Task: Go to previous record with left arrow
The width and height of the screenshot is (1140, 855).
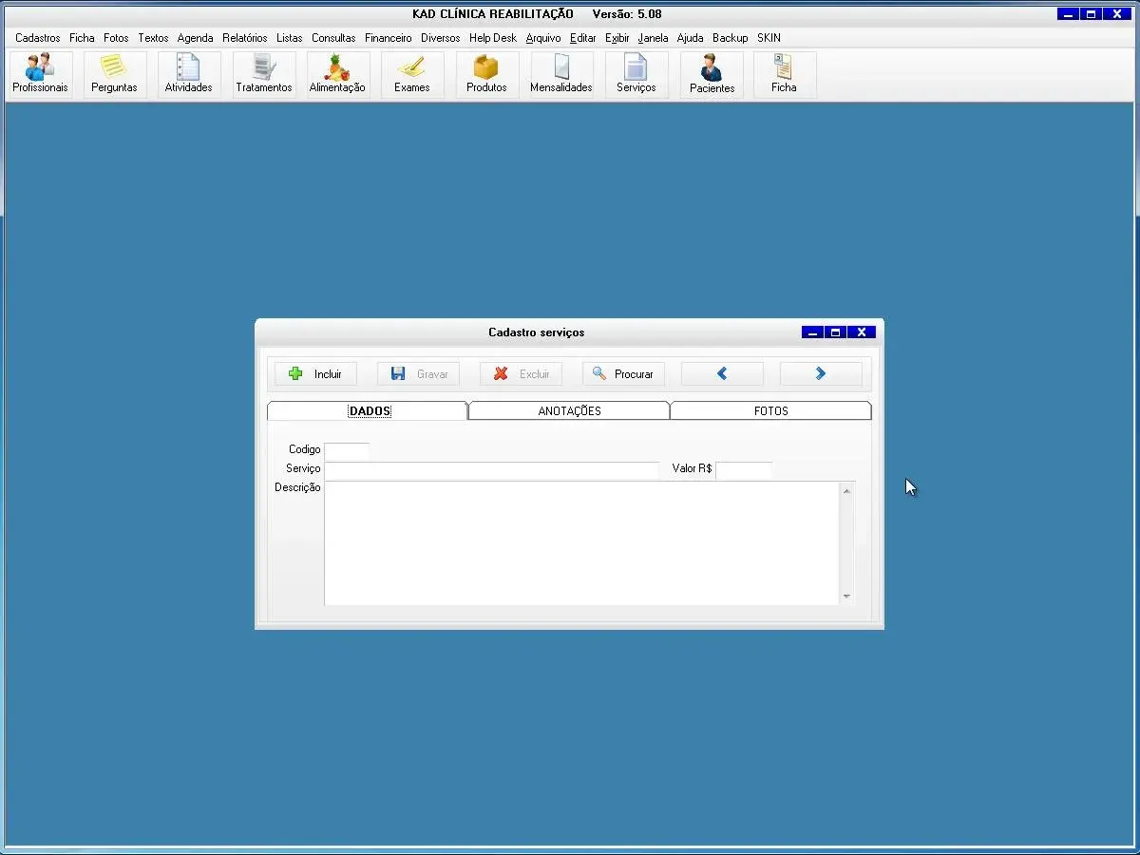Action: [x=722, y=374]
